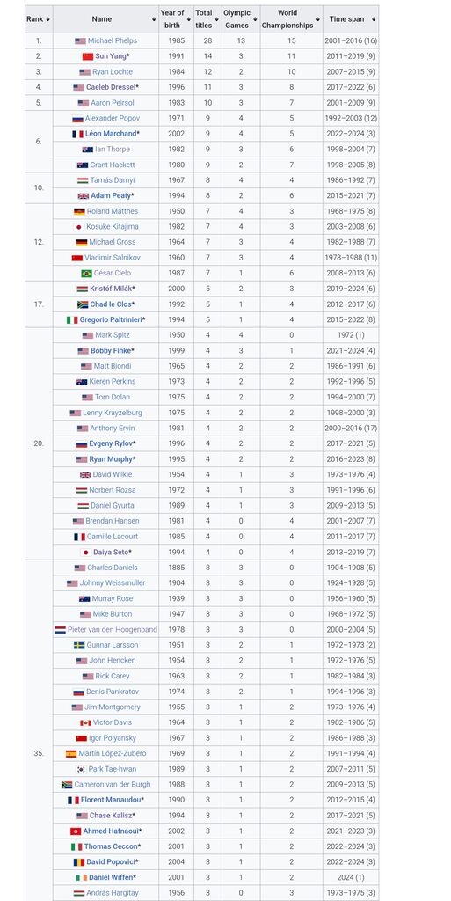
Task: Click the Australian flag beside Ian Thorpe
Action: pos(88,150)
